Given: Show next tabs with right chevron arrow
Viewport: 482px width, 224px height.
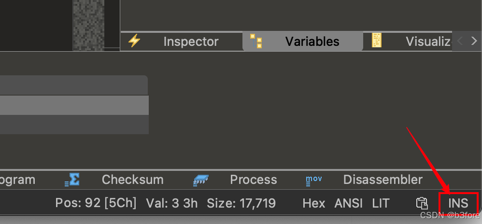Looking at the screenshot, I should click(x=474, y=41).
